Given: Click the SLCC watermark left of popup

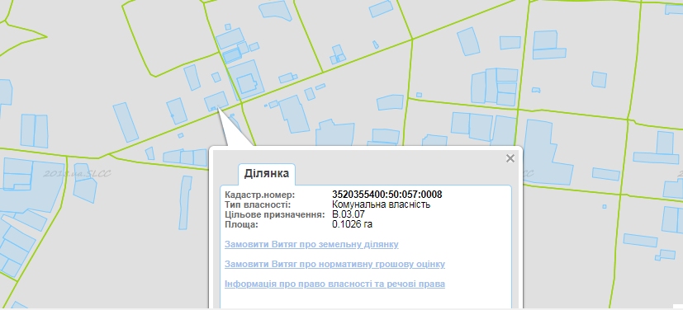Looking at the screenshot, I should pos(77,174).
